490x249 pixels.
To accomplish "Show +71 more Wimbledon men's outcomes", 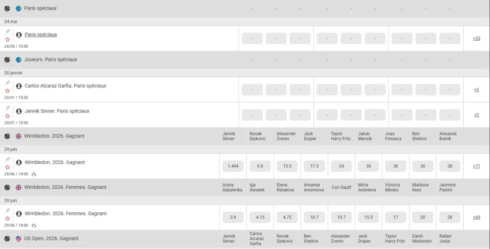I will 476,166.
